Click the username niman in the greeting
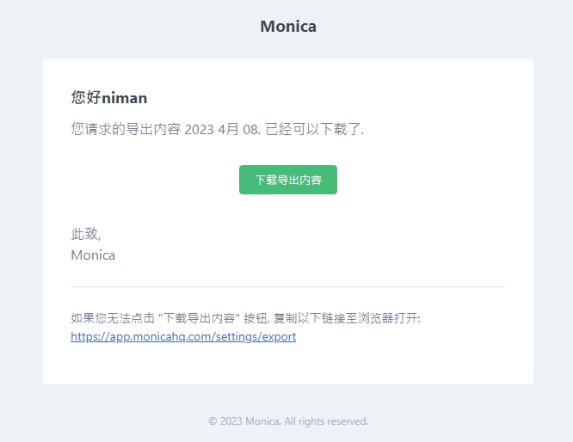The image size is (573, 442). click(x=124, y=98)
